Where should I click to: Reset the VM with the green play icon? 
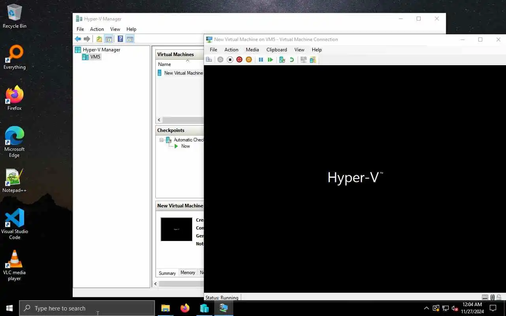click(x=270, y=60)
